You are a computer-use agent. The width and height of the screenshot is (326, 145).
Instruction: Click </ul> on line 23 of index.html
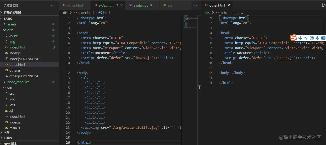click(86, 128)
